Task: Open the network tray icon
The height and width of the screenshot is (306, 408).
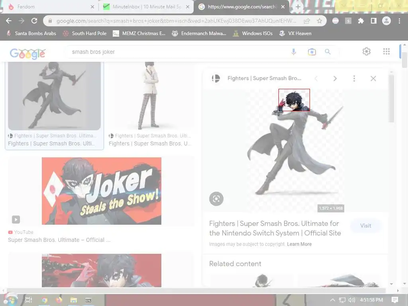Action: click(342, 300)
